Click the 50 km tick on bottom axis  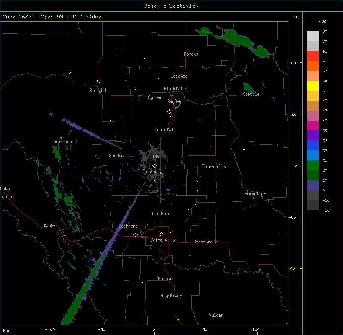click(x=205, y=329)
